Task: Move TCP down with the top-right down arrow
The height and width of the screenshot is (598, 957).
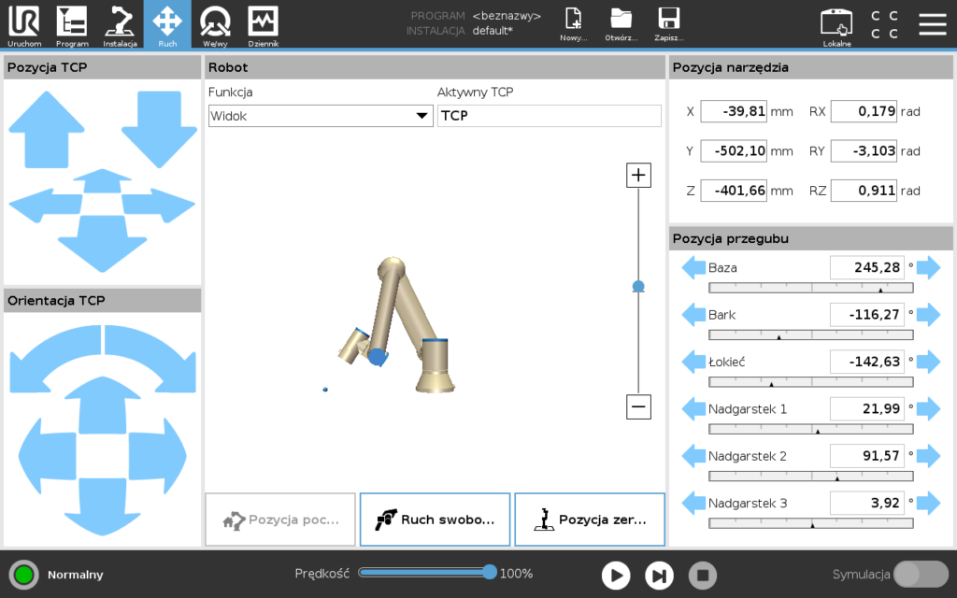Action: pos(159,129)
